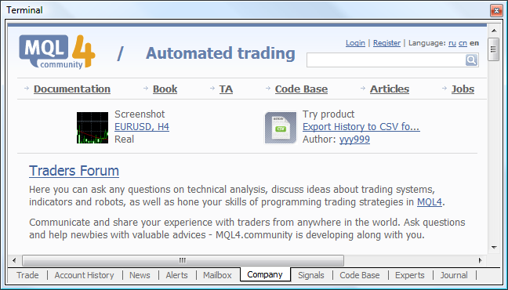Click the vertical scrollbar thumb
508x290 pixels.
[x=493, y=49]
